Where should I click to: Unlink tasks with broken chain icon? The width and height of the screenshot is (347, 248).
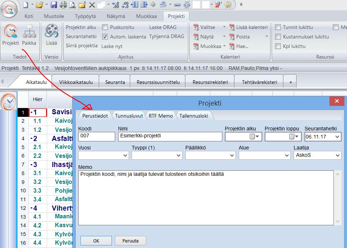(187, 4)
